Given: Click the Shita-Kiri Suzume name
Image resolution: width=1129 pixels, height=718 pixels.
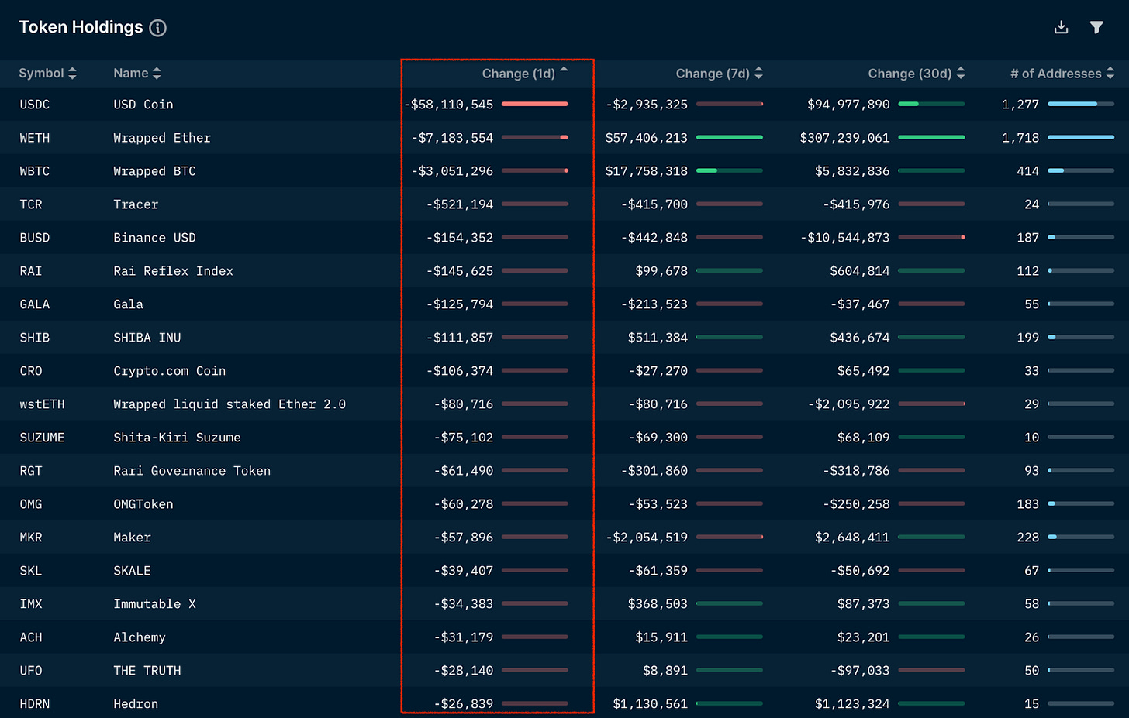Looking at the screenshot, I should (177, 438).
